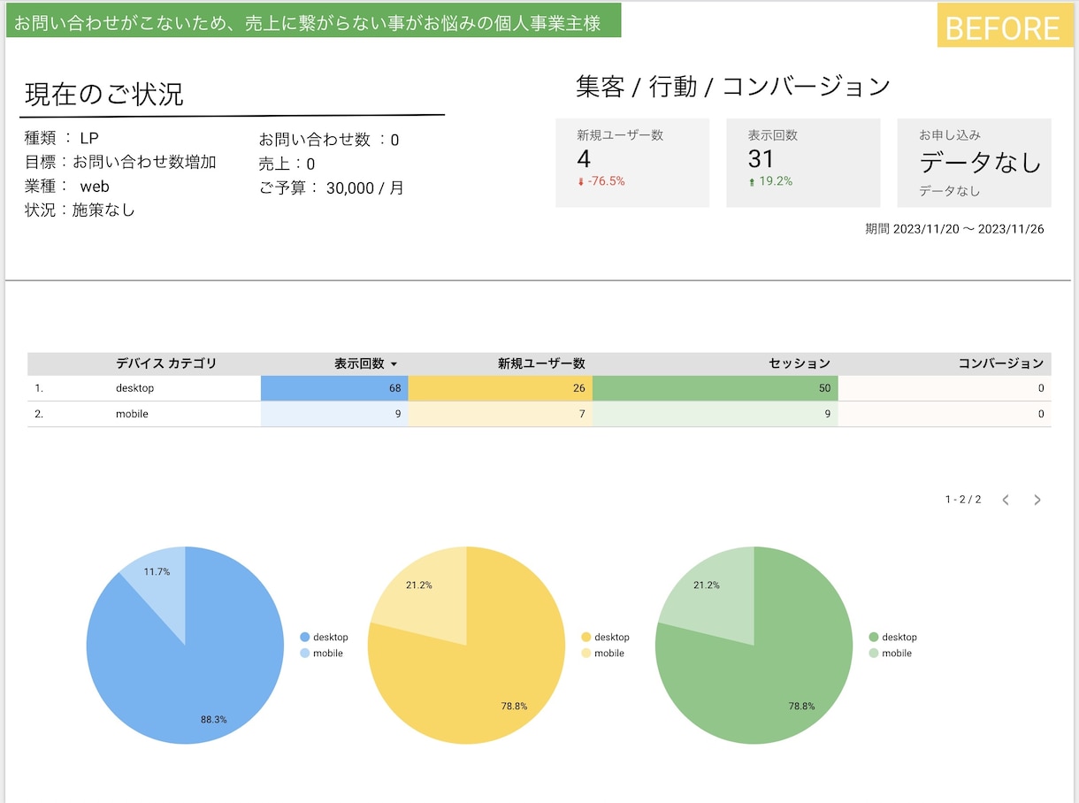
Task: Select the 表示回数 scorecard showing 31
Action: coord(803,163)
